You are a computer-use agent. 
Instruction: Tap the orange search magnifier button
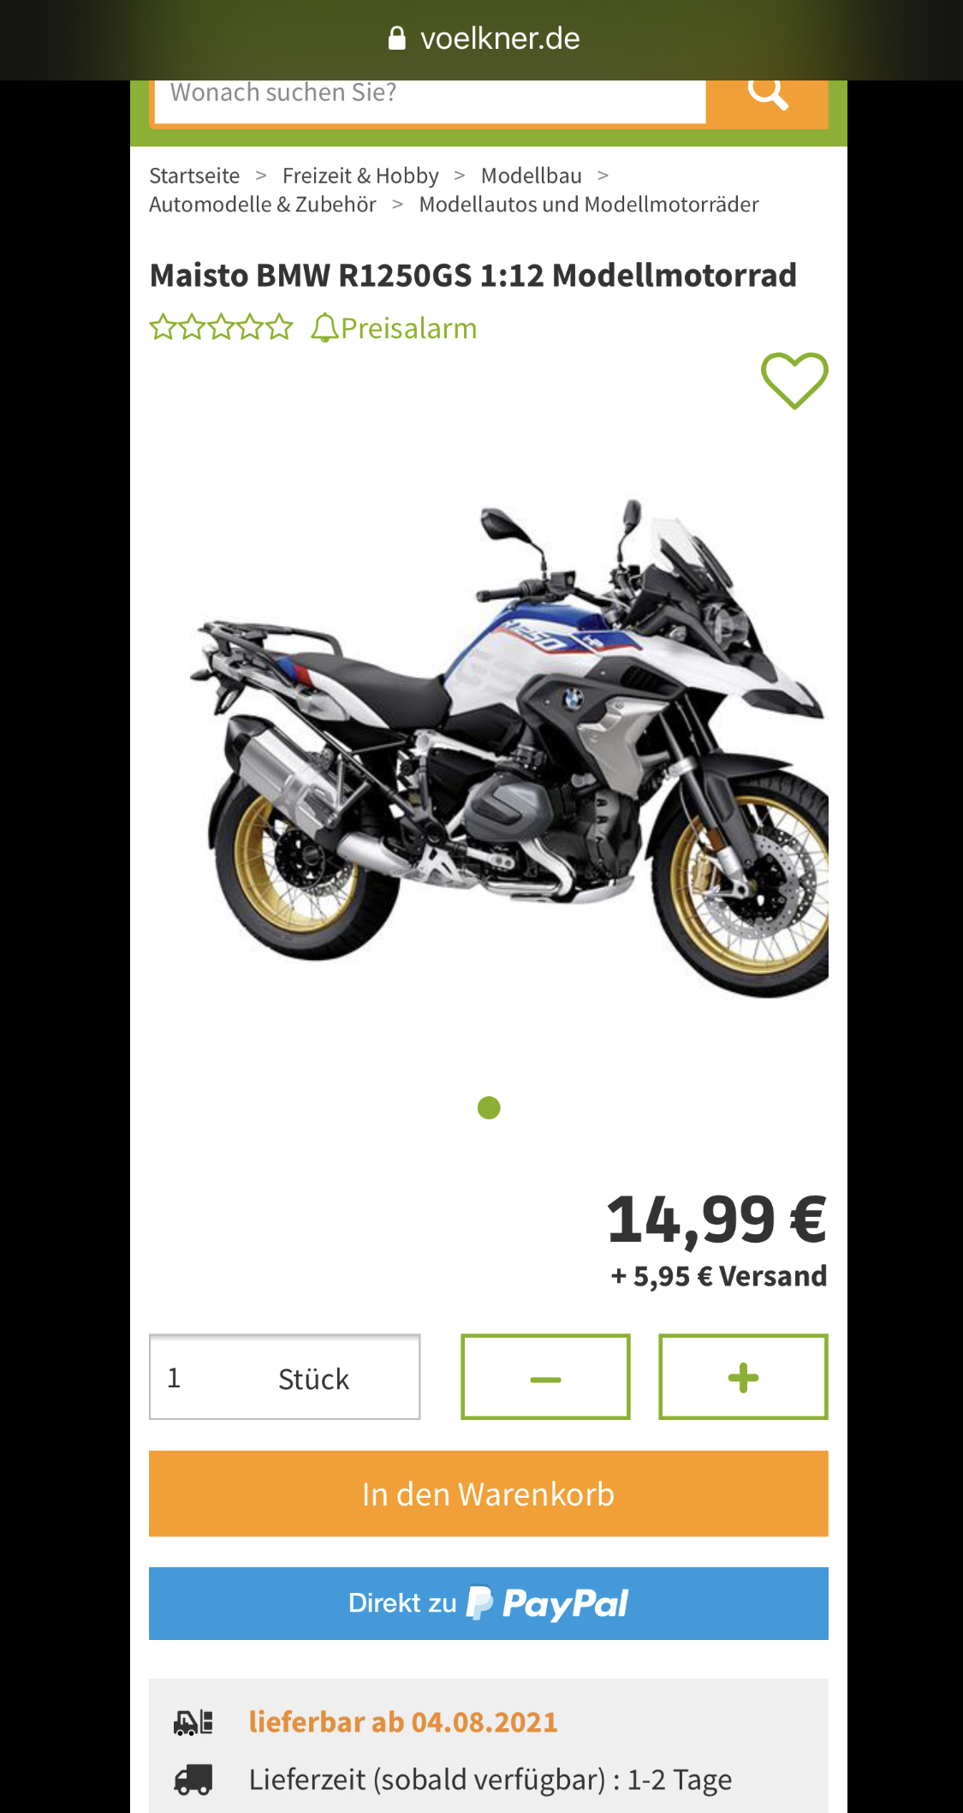(767, 99)
